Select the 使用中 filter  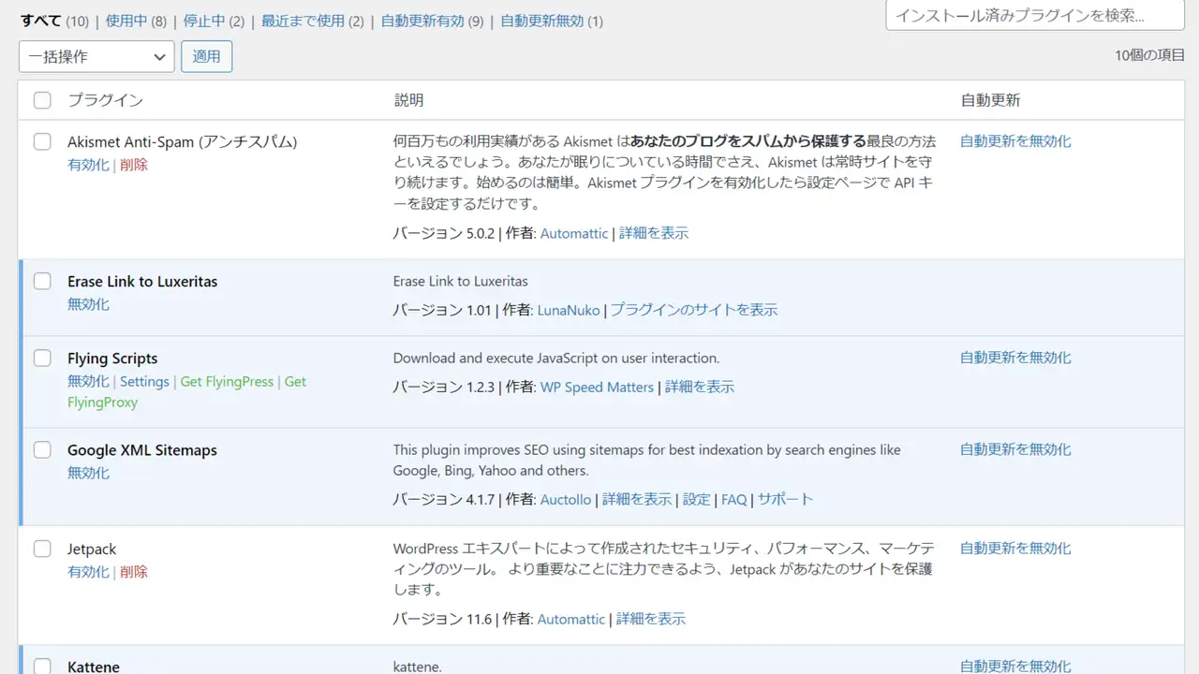[126, 21]
